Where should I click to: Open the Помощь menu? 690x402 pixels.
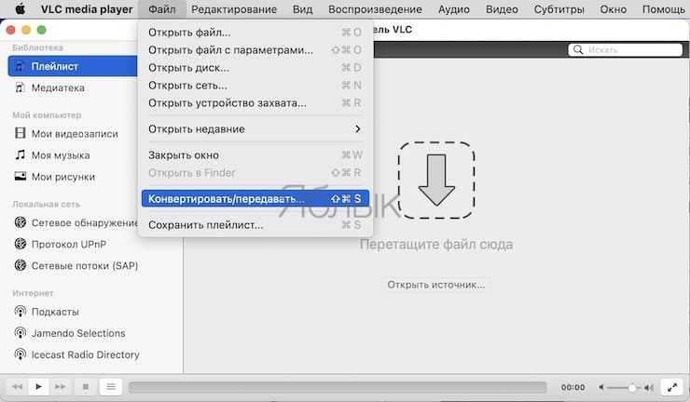click(x=663, y=9)
